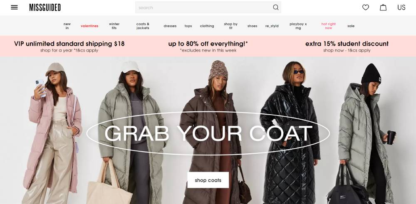Open the new in menu
Screen dimensions: 416x204
click(67, 26)
